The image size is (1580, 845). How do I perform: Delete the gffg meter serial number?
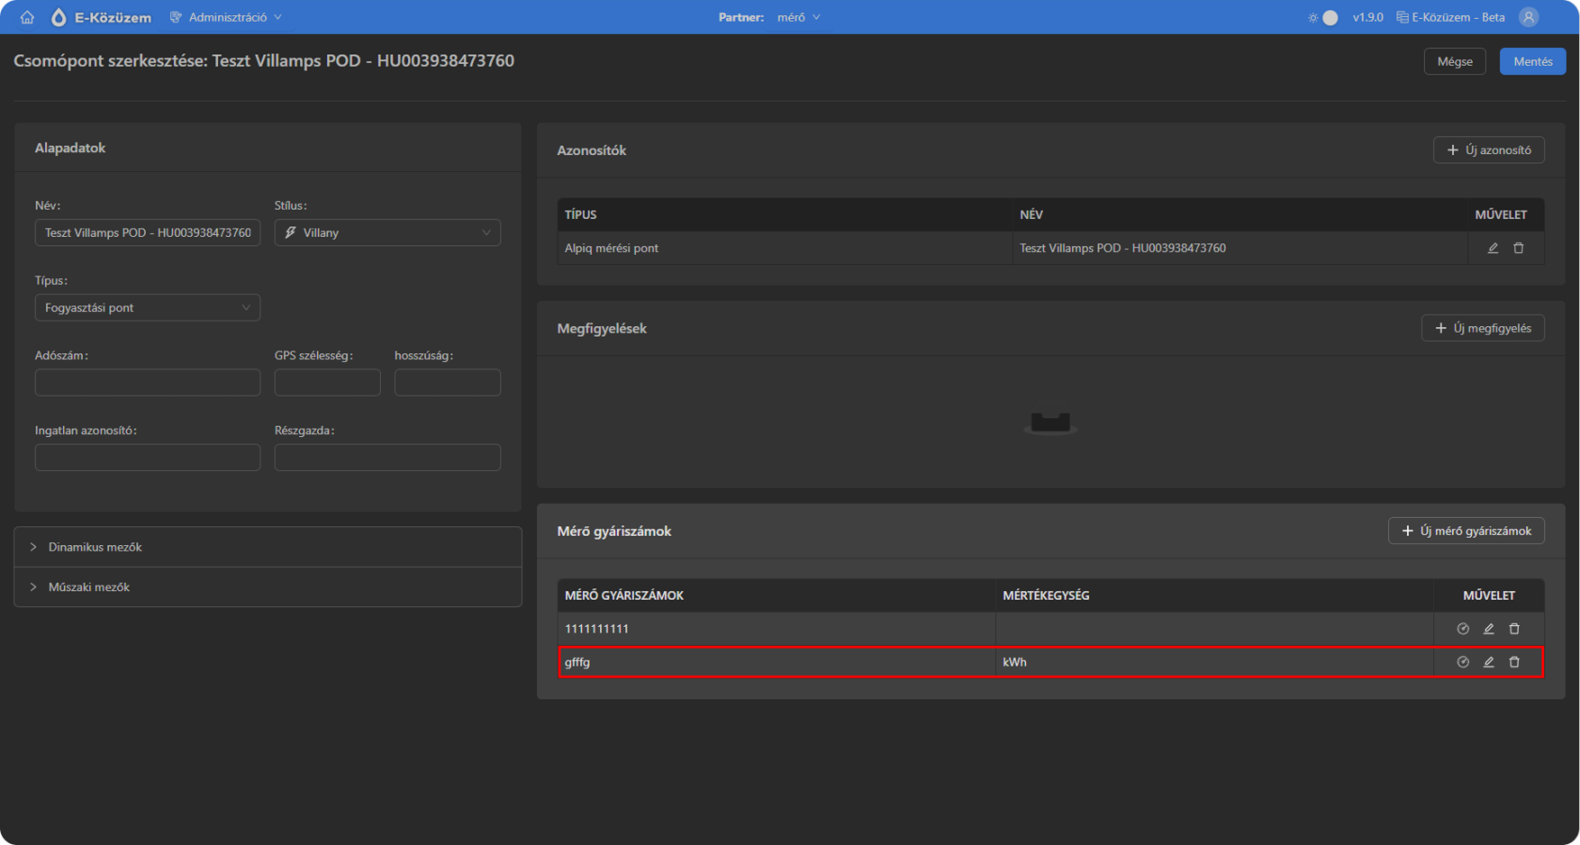point(1514,662)
